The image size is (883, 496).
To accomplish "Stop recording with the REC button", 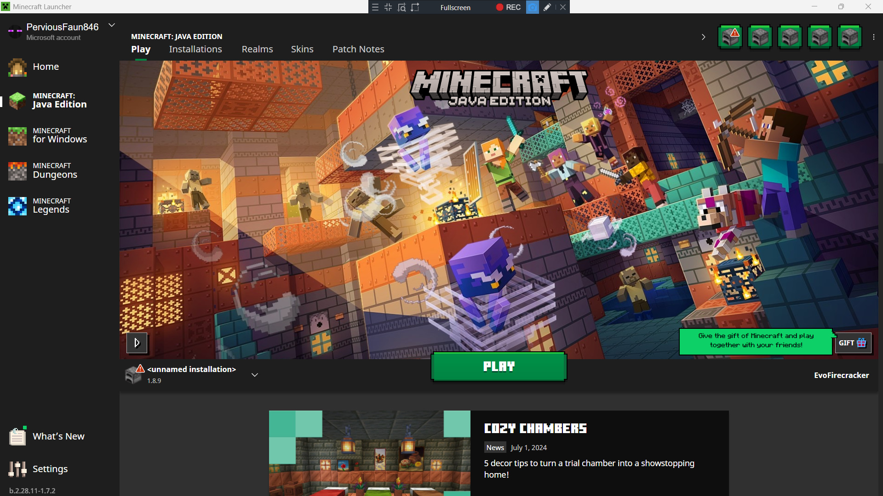I will 508,7.
